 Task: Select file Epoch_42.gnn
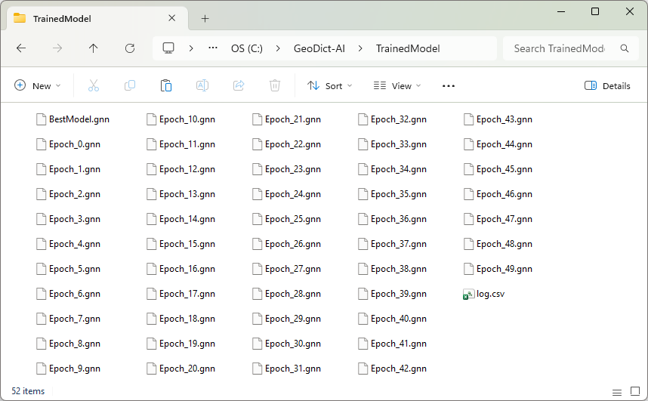393,369
